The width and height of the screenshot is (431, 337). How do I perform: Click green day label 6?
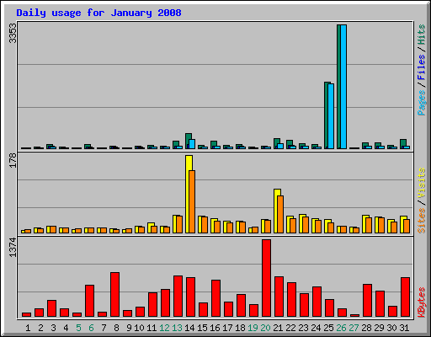91,328
